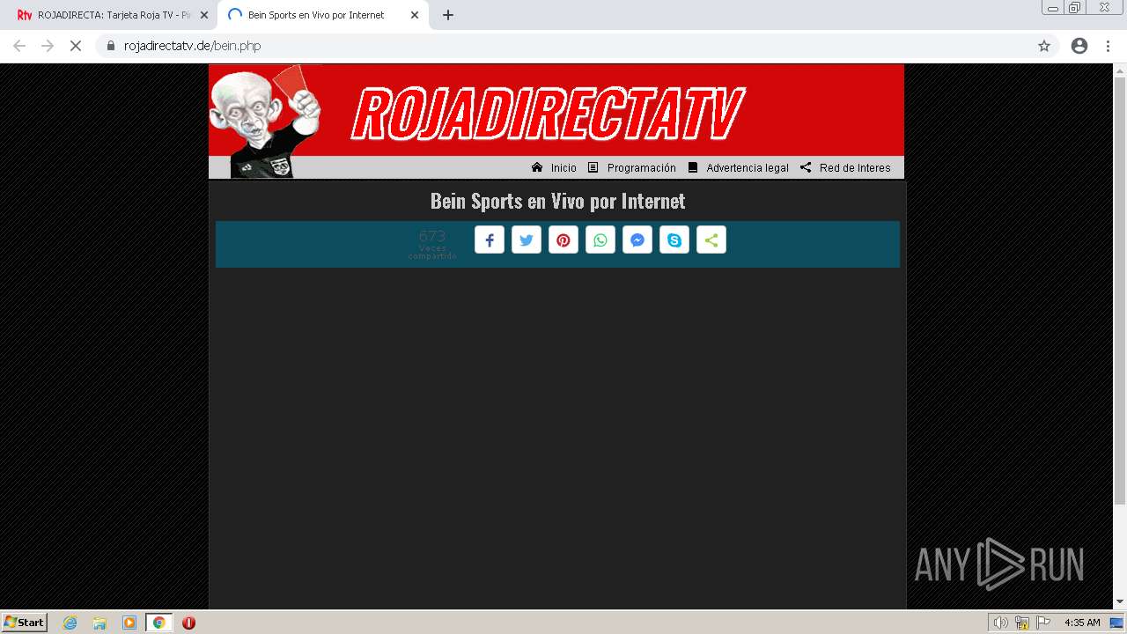
Task: Click the network tray icon
Action: tap(1022, 623)
